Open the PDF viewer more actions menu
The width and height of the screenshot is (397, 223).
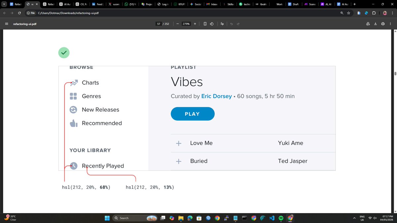(390, 24)
